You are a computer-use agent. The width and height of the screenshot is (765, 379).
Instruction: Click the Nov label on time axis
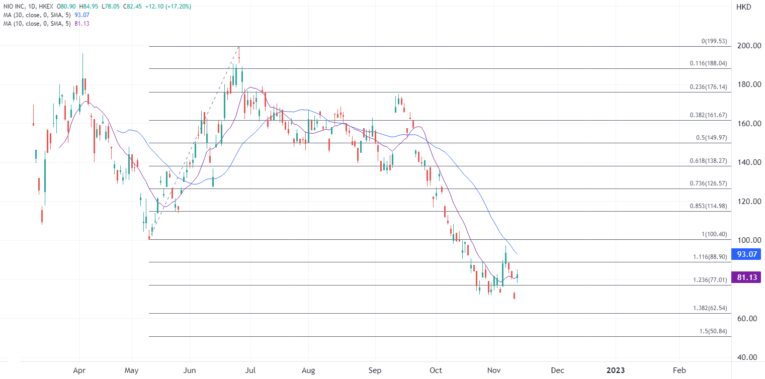coord(494,370)
